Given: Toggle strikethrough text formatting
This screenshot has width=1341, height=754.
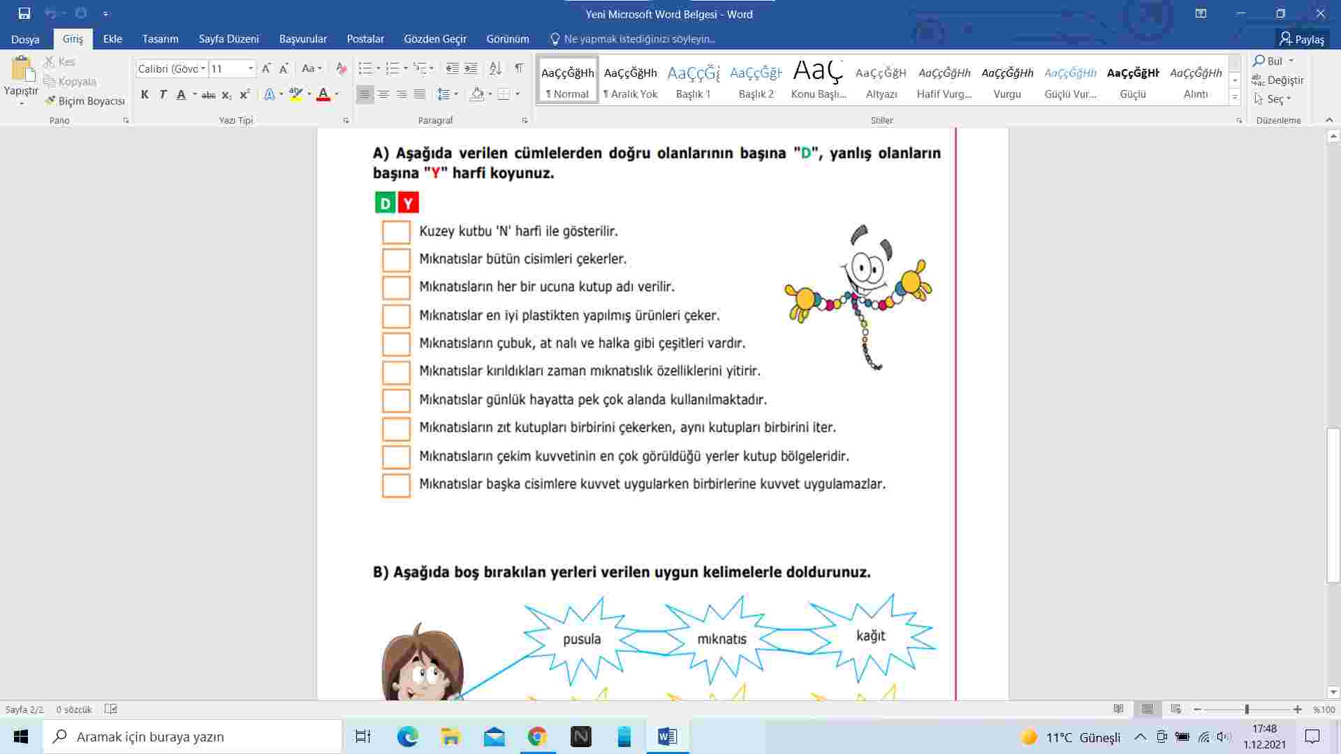Looking at the screenshot, I should click(x=208, y=94).
